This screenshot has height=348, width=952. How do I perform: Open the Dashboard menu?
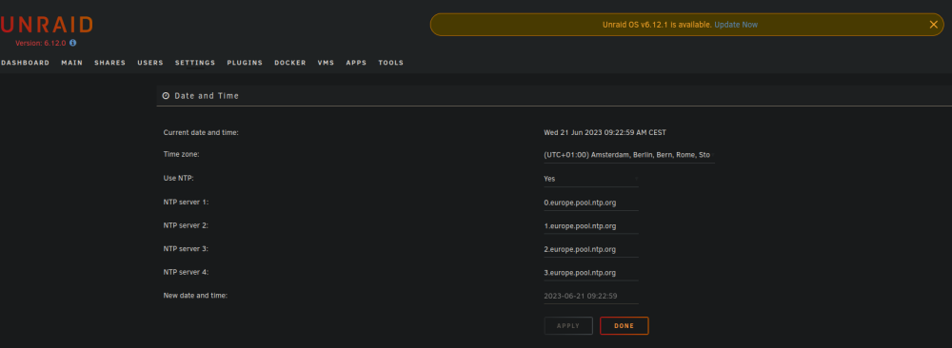click(x=25, y=63)
